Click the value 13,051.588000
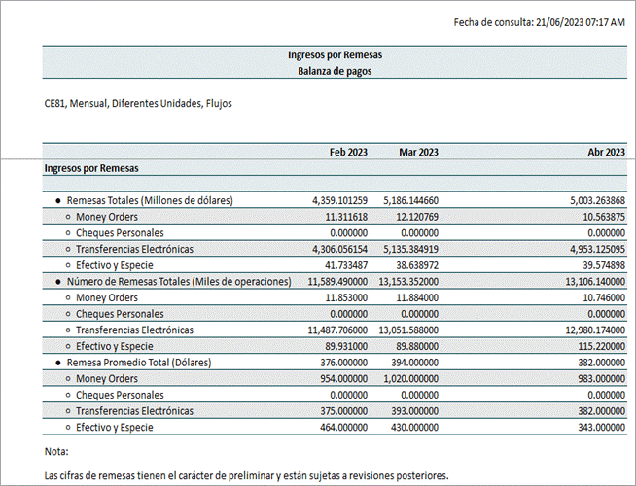This screenshot has width=636, height=486. pos(408,330)
